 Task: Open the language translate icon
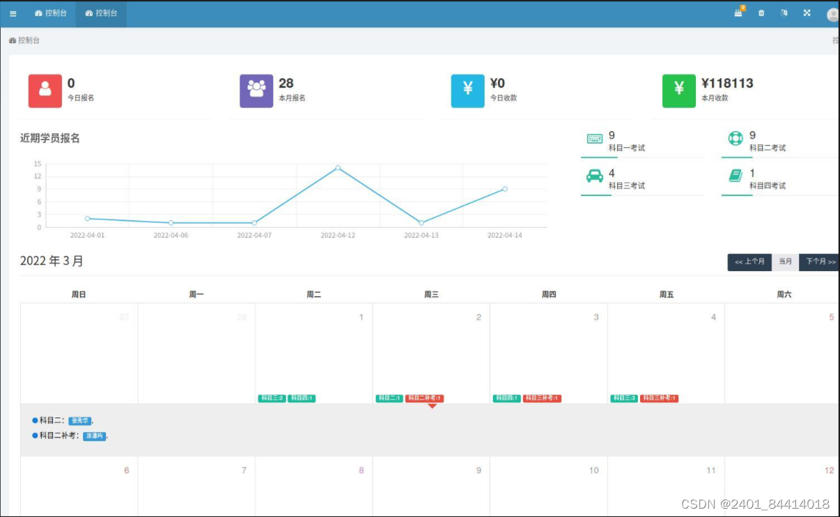click(784, 13)
